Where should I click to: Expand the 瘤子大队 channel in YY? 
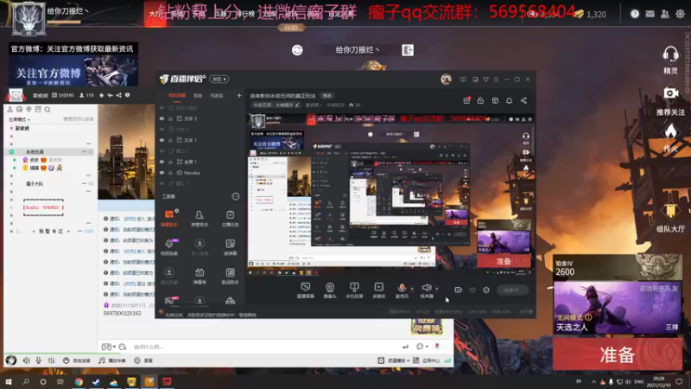click(11, 183)
